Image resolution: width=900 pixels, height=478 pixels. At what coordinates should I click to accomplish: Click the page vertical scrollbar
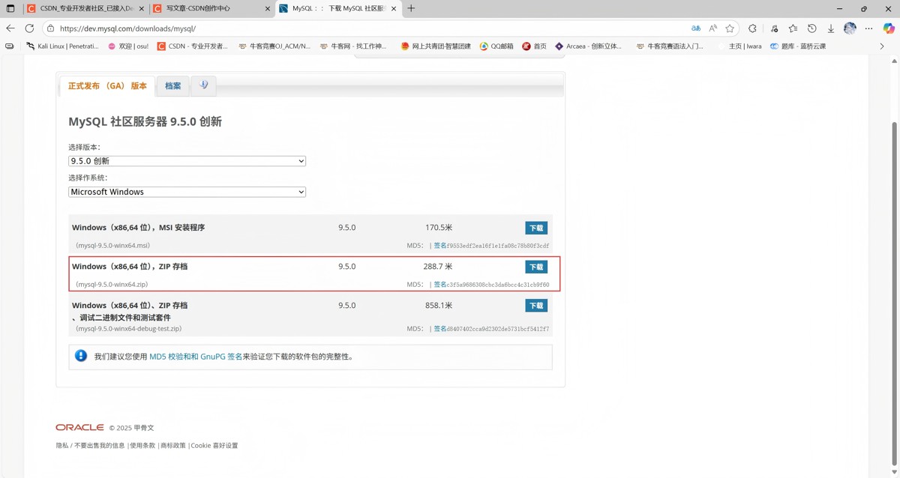[x=893, y=292]
